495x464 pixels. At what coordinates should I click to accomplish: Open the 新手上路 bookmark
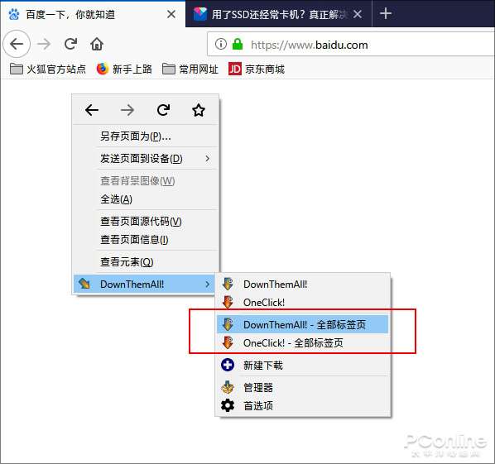point(124,69)
